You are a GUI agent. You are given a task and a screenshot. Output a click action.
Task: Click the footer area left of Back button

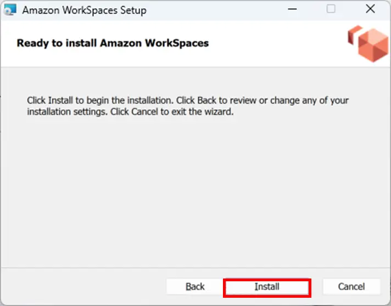click(83, 287)
